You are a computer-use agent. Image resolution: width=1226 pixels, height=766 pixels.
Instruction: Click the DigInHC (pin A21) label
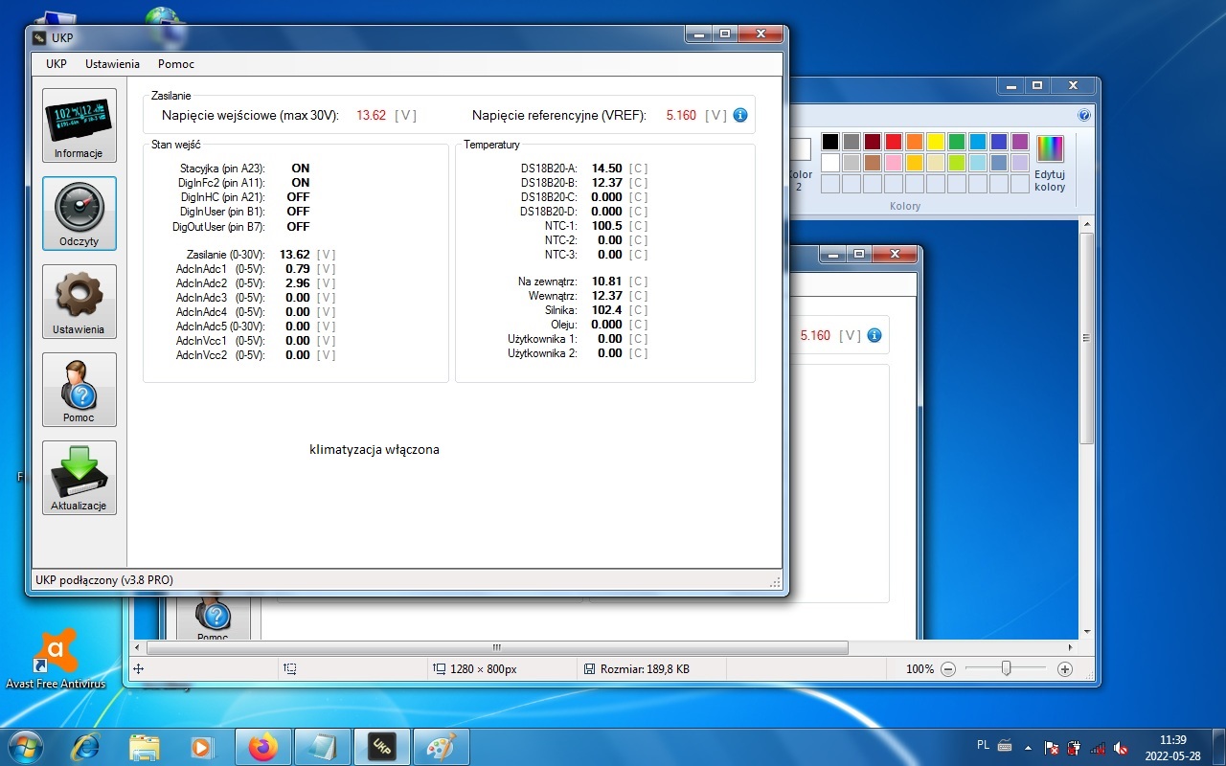click(x=221, y=197)
